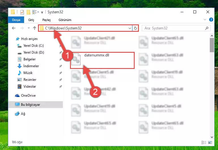Image resolution: width=218 pixels, height=150 pixels.
Task: Go back with the left arrow
Action: (14, 28)
